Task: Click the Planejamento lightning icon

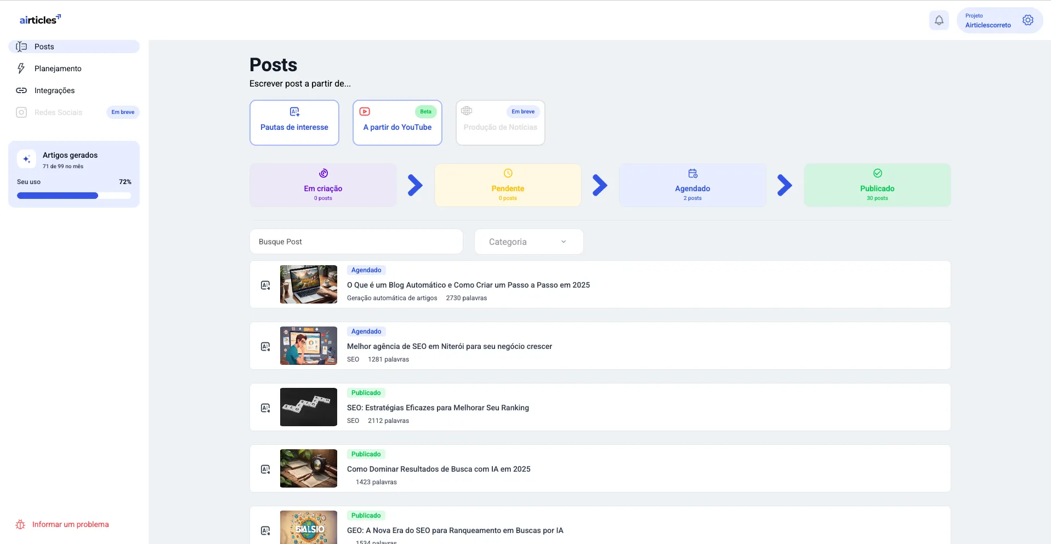Action: click(21, 68)
